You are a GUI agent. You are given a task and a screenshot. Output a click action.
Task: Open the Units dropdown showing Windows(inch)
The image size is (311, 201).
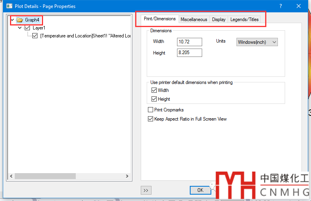point(257,42)
